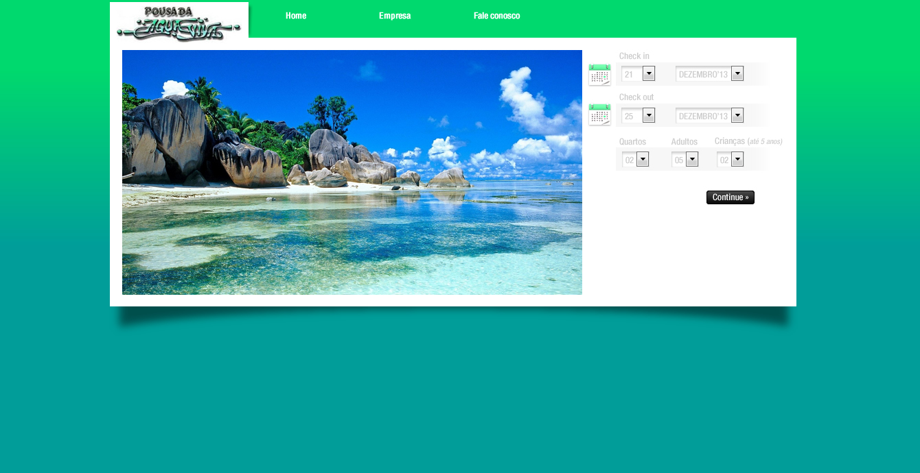Open the Crianças dropdown arrow
Screen dimensions: 920x473
coord(737,159)
